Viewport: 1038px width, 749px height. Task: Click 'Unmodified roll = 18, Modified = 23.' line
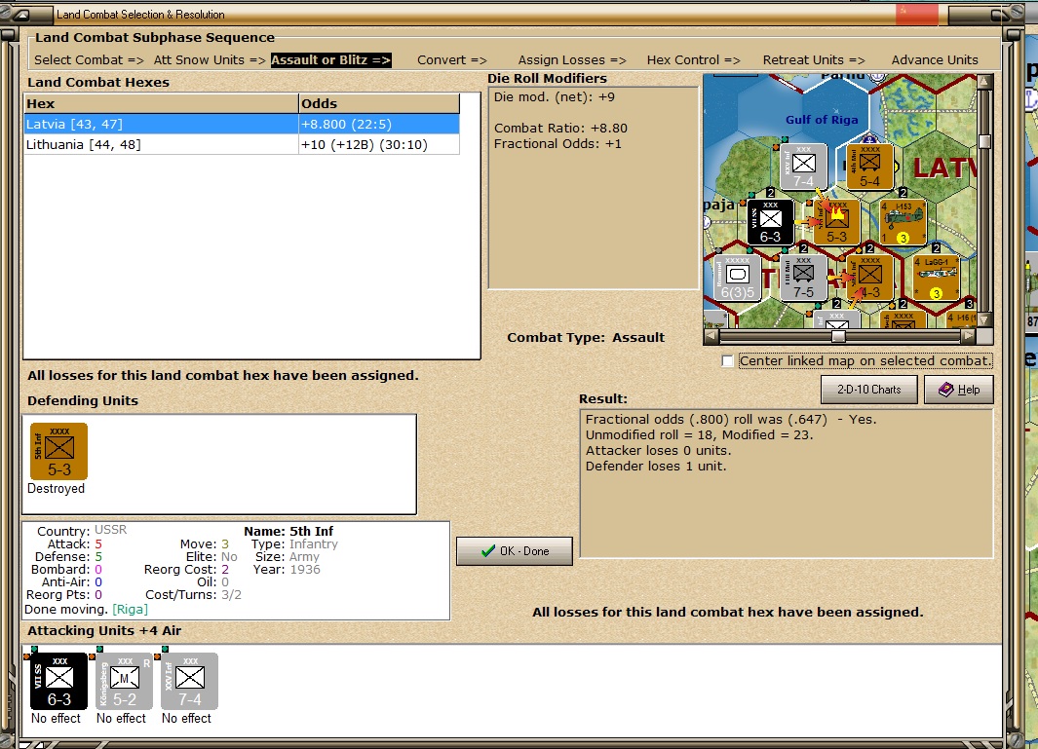(699, 435)
